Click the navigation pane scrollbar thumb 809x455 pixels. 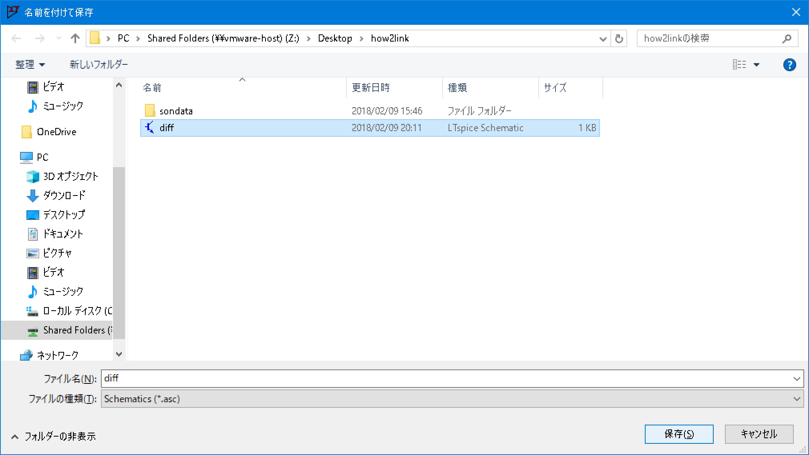click(119, 253)
